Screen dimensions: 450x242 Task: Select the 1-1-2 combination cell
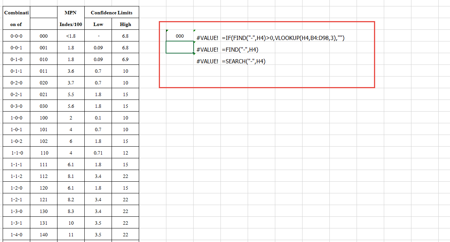point(16,176)
